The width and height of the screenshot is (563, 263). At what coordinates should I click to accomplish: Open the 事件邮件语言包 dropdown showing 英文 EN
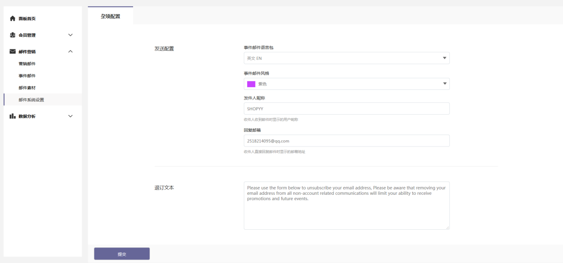click(346, 58)
